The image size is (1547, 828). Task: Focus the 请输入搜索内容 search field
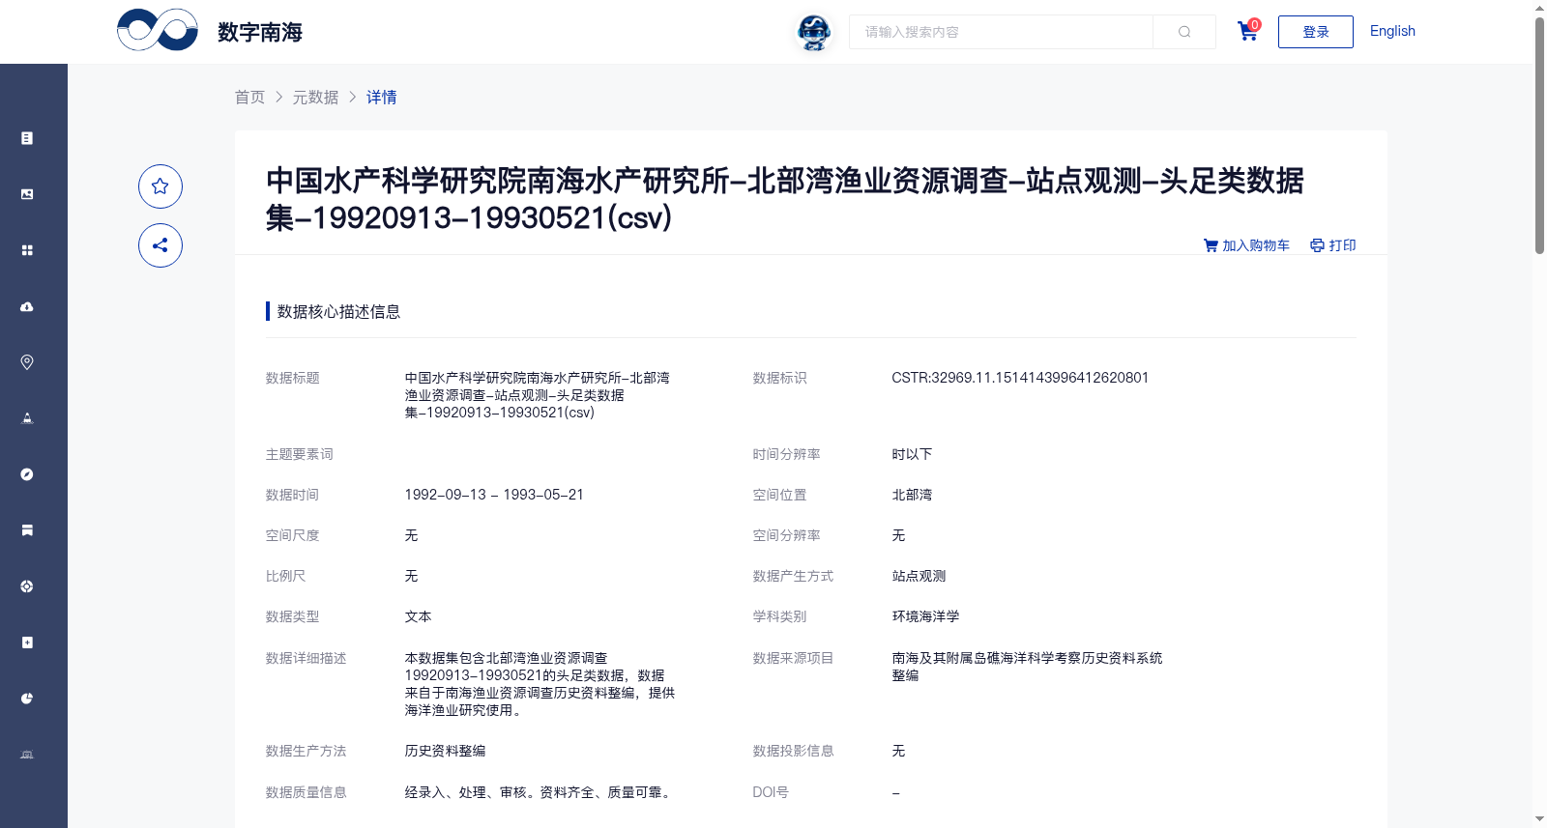pyautogui.click(x=1001, y=32)
